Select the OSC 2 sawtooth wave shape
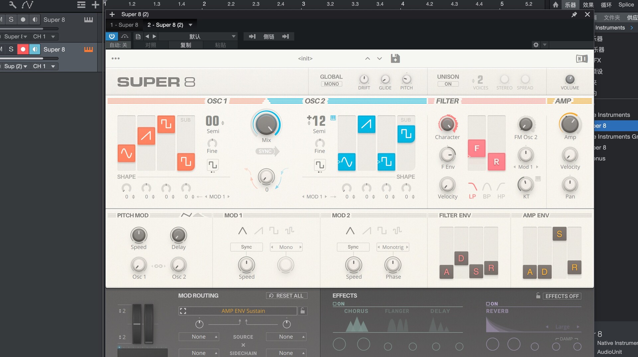 tap(367, 124)
